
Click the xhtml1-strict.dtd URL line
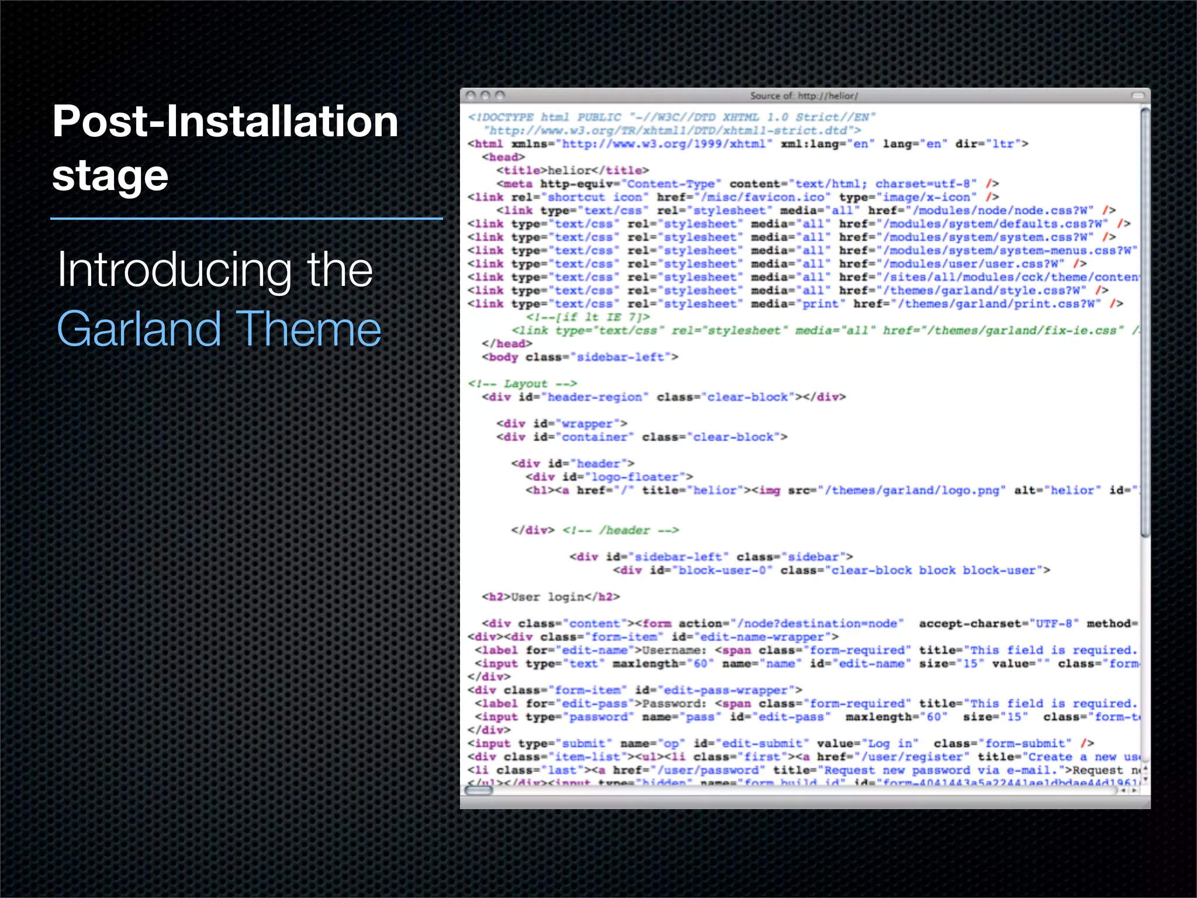coord(672,131)
